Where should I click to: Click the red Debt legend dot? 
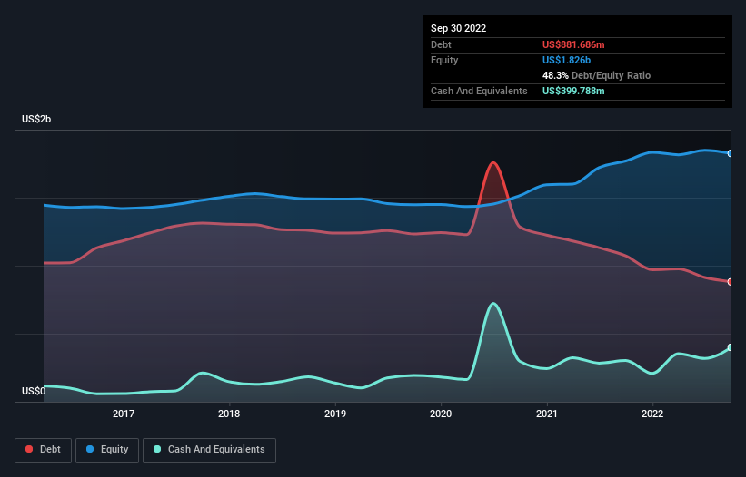(29, 449)
